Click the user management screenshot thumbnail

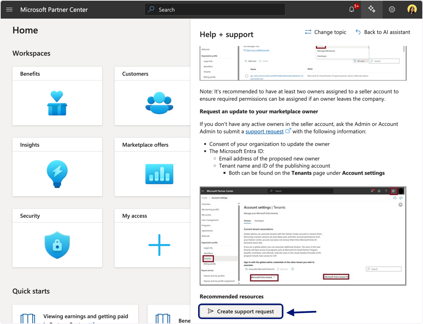[x=303, y=63]
